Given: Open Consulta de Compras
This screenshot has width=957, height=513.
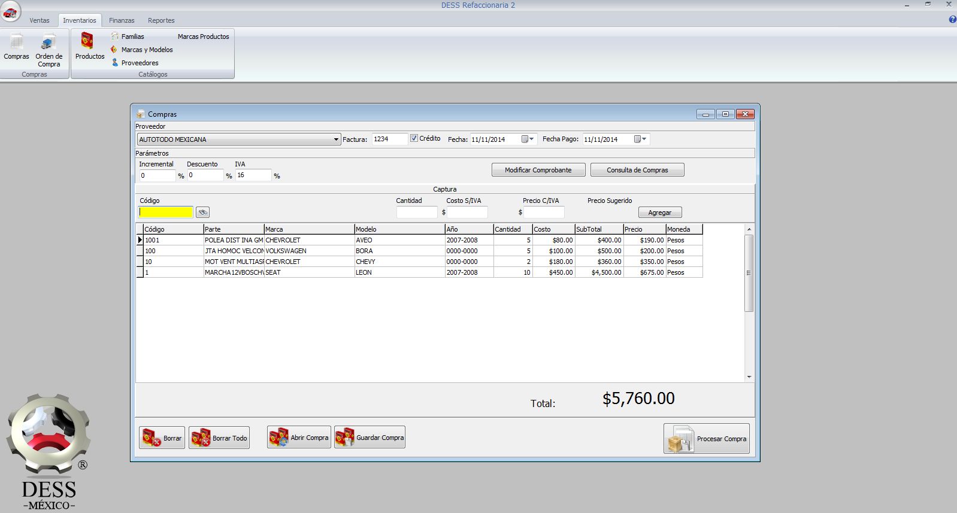Looking at the screenshot, I should [637, 170].
